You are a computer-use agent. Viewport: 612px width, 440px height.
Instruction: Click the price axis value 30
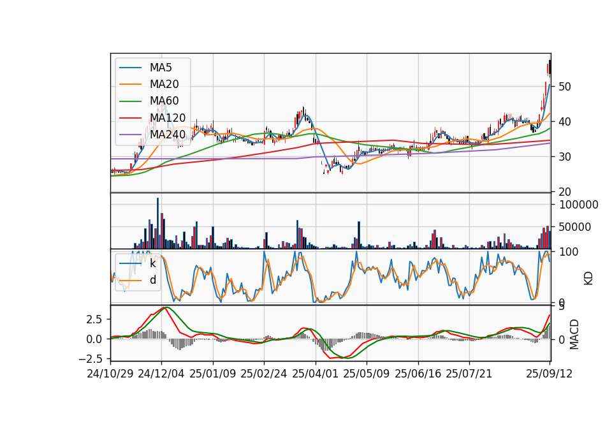[565, 157]
